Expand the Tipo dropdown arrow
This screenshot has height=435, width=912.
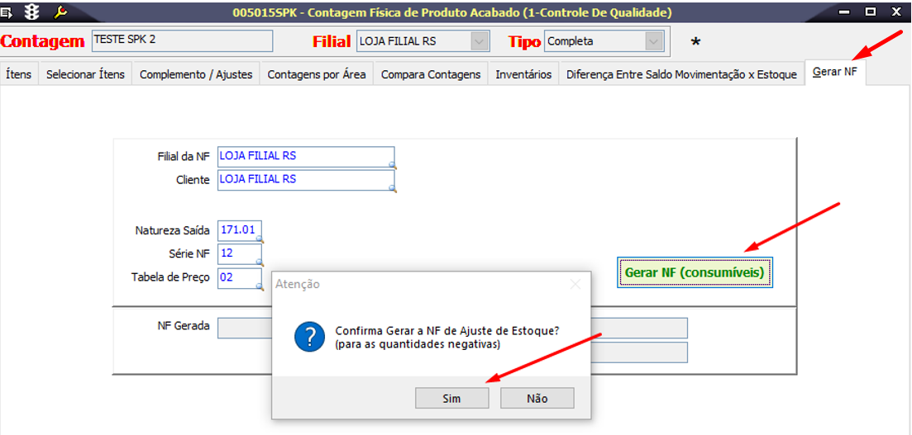[x=654, y=42]
